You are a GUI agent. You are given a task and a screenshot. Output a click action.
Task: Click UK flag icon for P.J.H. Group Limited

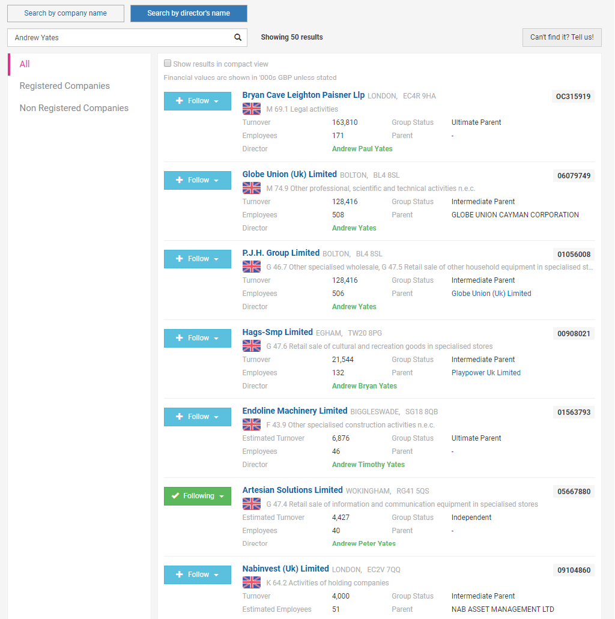(x=252, y=267)
